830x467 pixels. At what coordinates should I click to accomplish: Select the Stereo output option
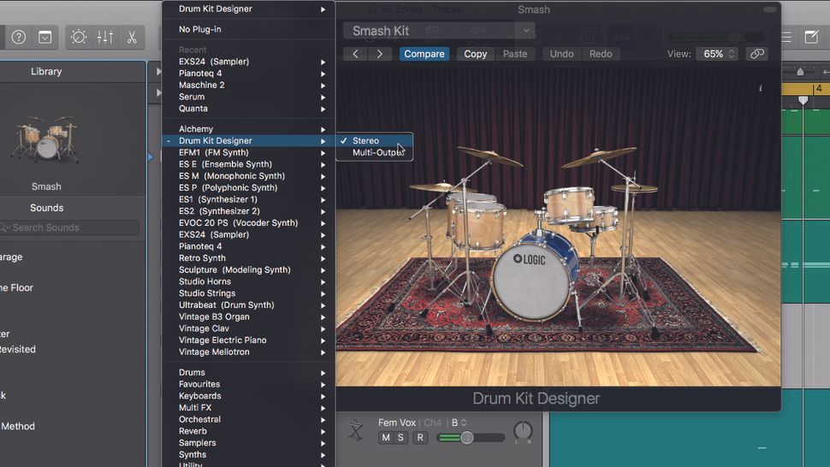pos(374,140)
